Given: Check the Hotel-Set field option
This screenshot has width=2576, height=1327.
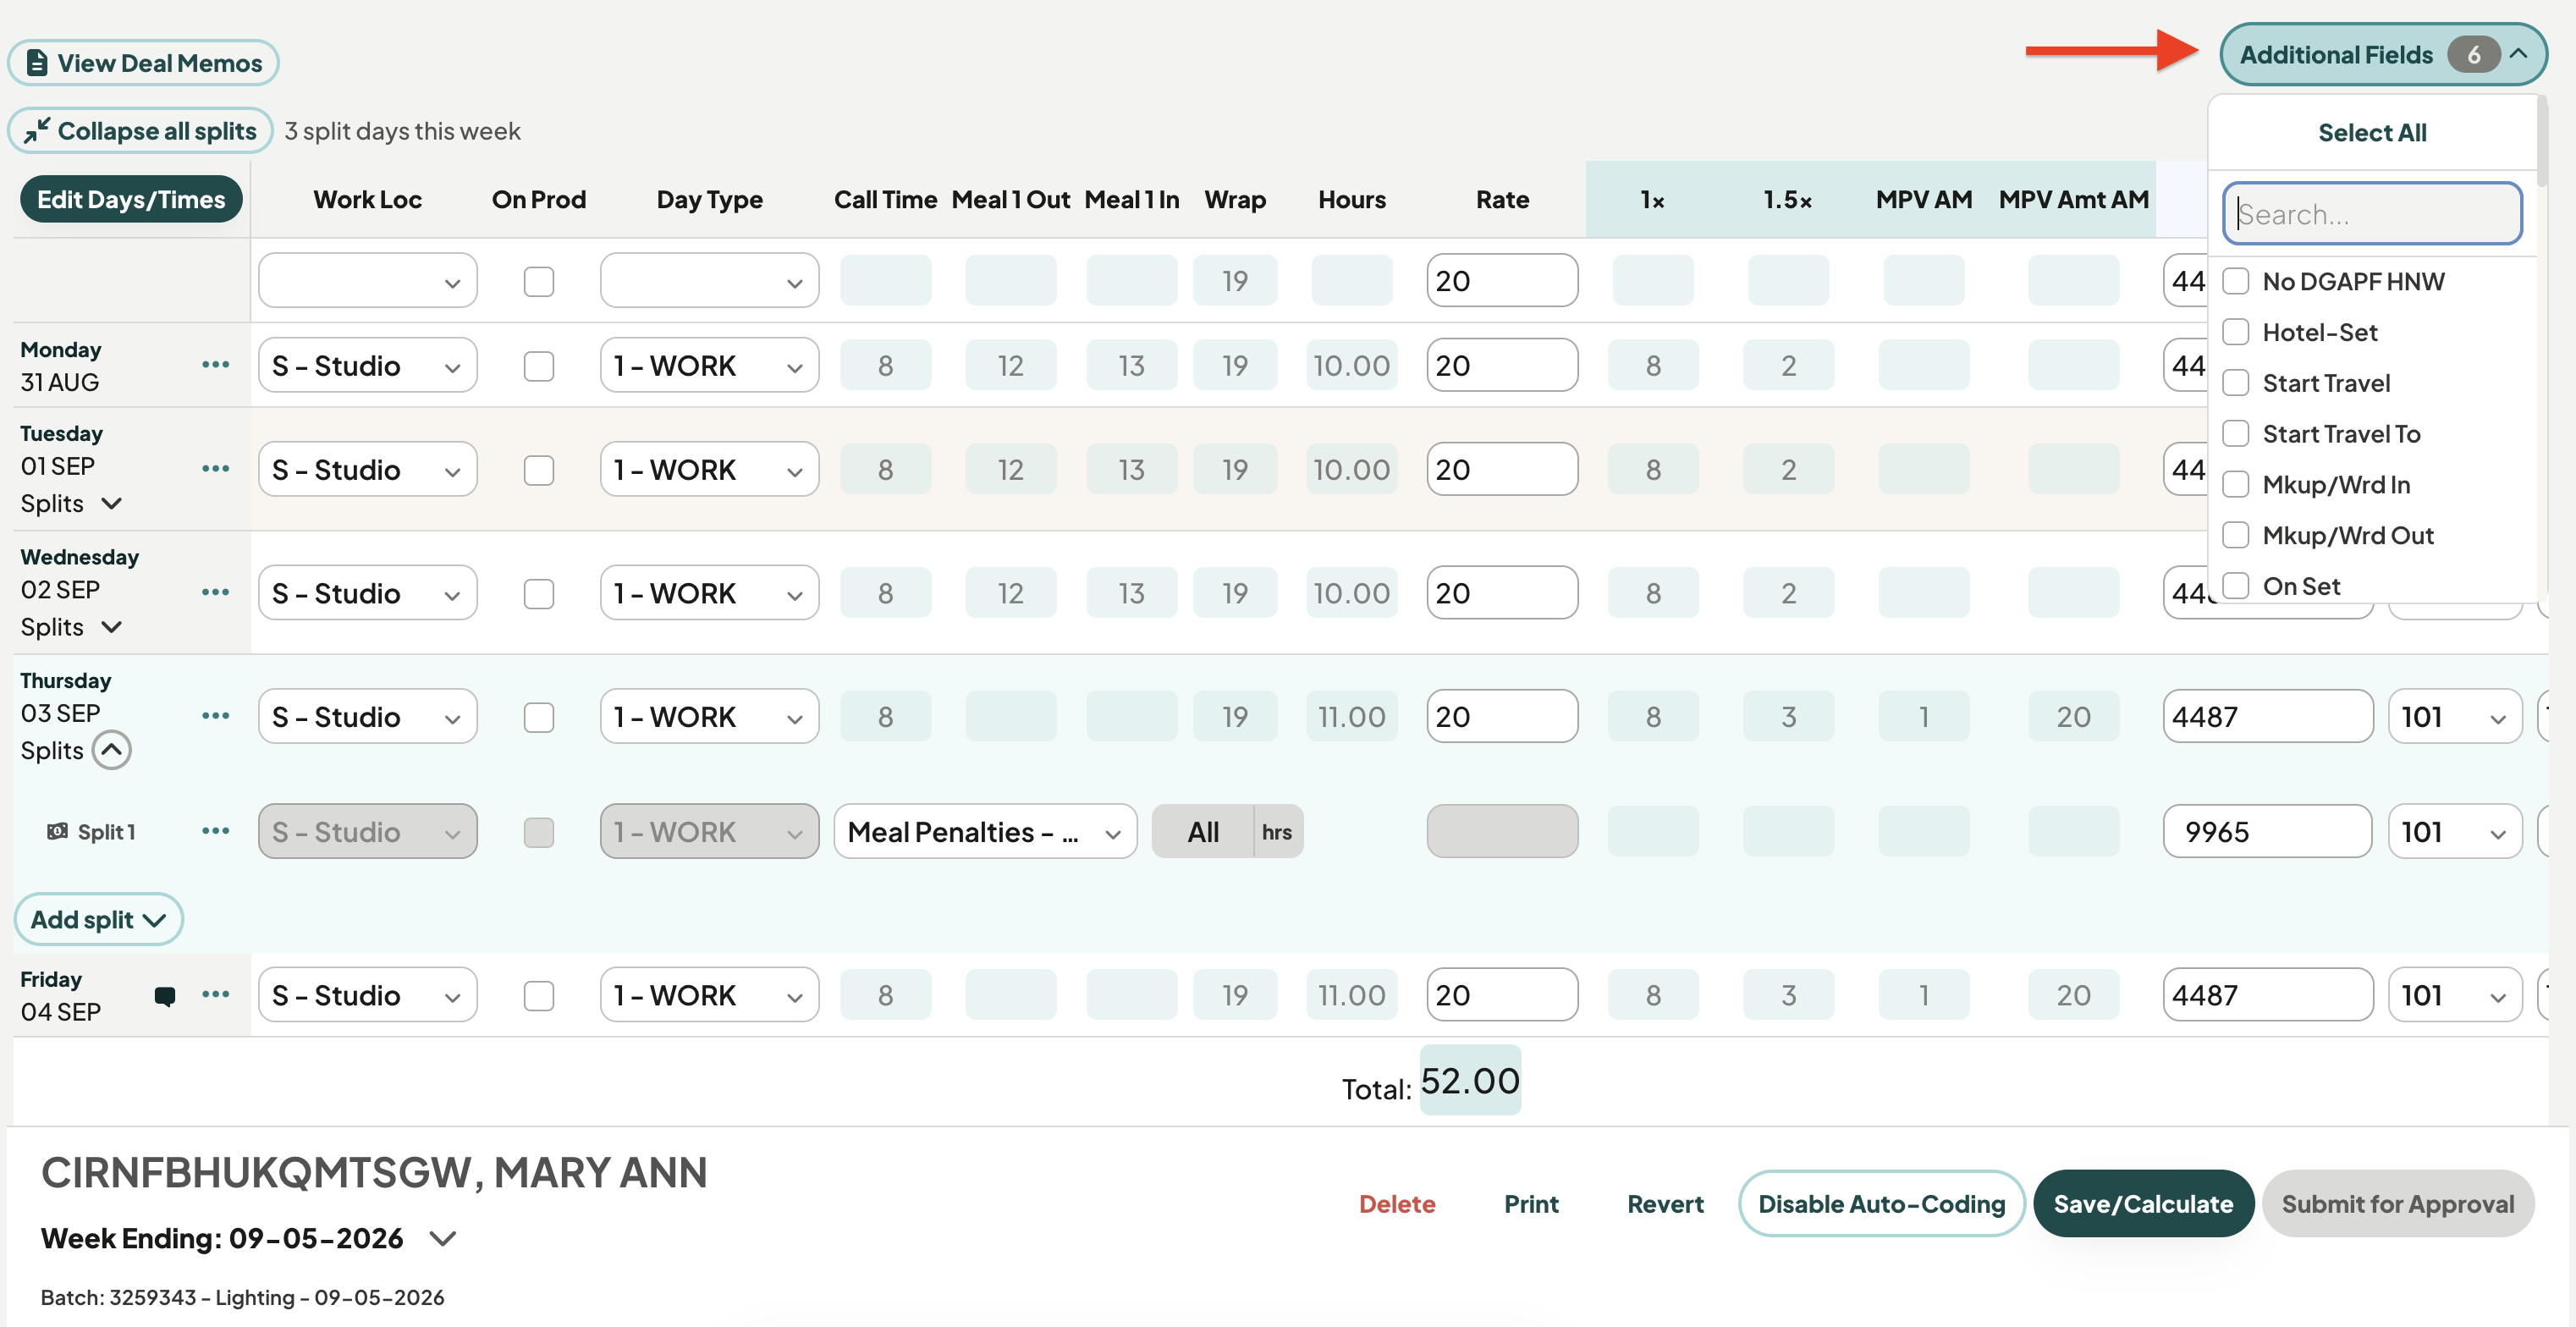Looking at the screenshot, I should click(2236, 332).
